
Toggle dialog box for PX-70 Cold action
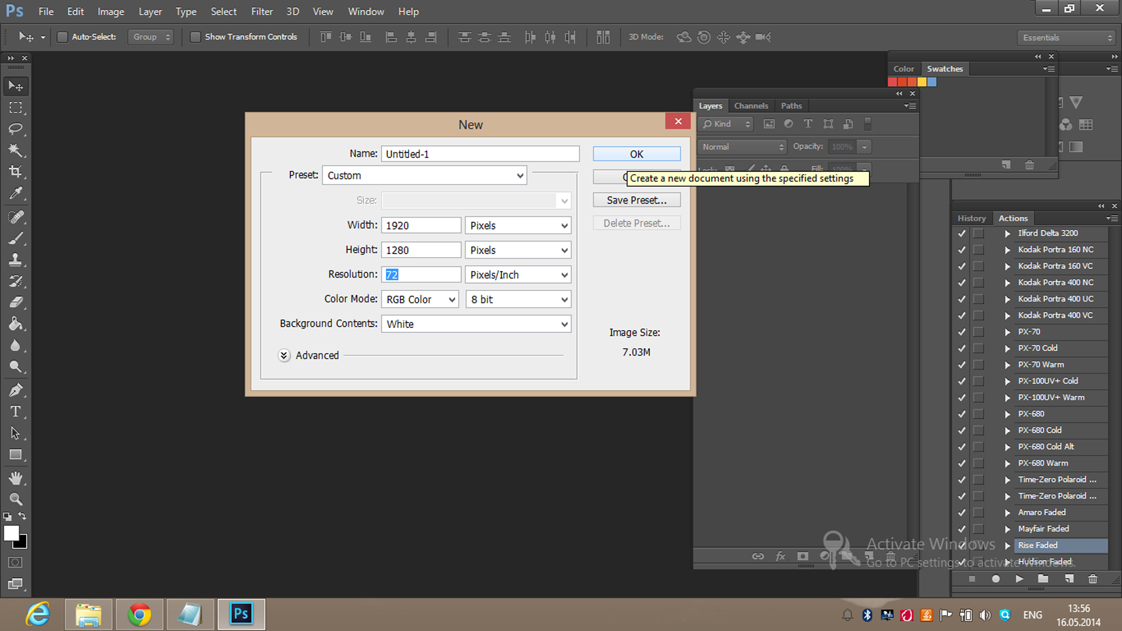pos(978,348)
